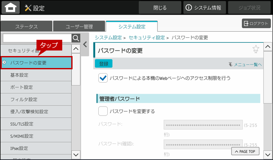
Task: Enable パスワードを変更する checkbox
Action: coord(103,111)
